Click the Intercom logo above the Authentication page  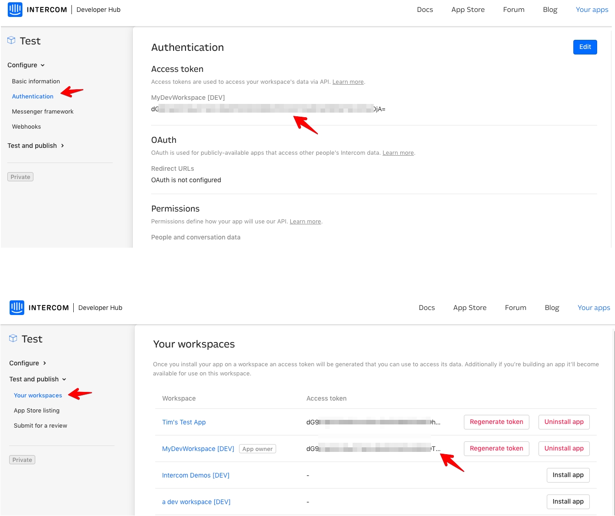tap(15, 10)
